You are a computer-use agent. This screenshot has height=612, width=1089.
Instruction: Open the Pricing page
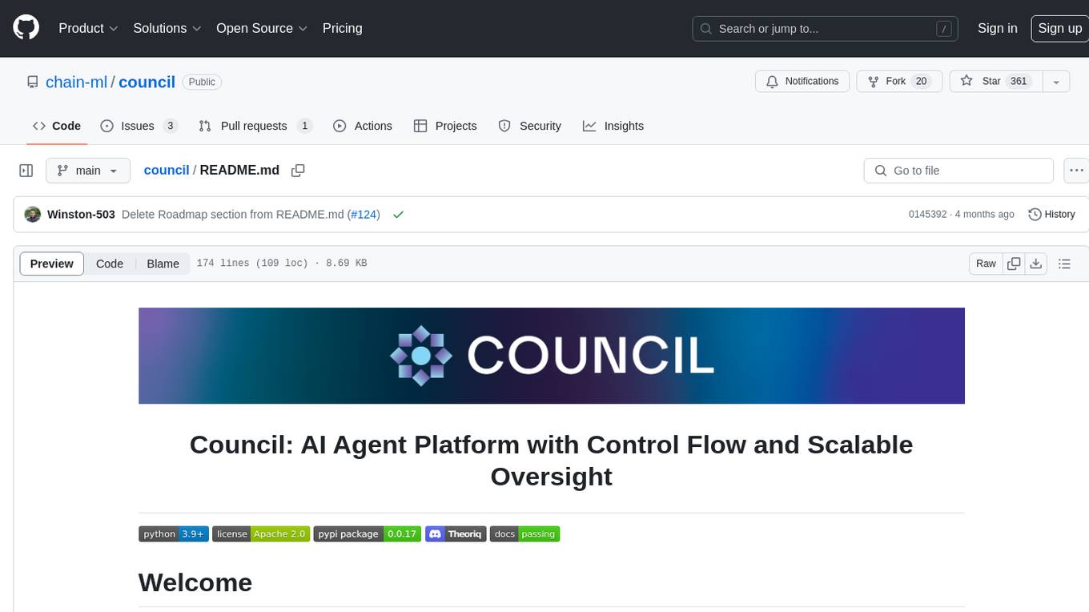pyautogui.click(x=342, y=28)
